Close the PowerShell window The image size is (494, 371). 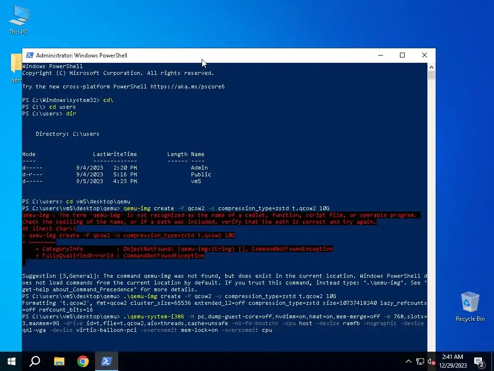(425, 55)
